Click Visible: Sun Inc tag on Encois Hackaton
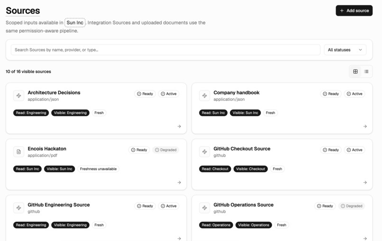The image size is (382, 241). 59,169
